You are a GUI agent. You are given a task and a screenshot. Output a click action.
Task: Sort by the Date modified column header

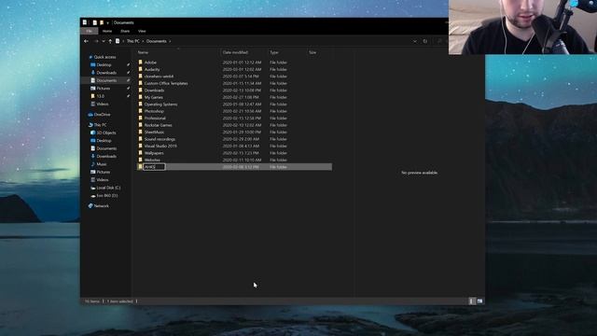click(235, 52)
